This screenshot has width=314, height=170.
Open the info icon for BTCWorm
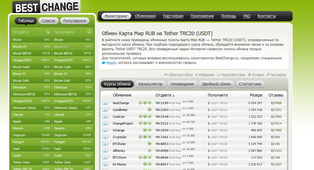pos(105,157)
